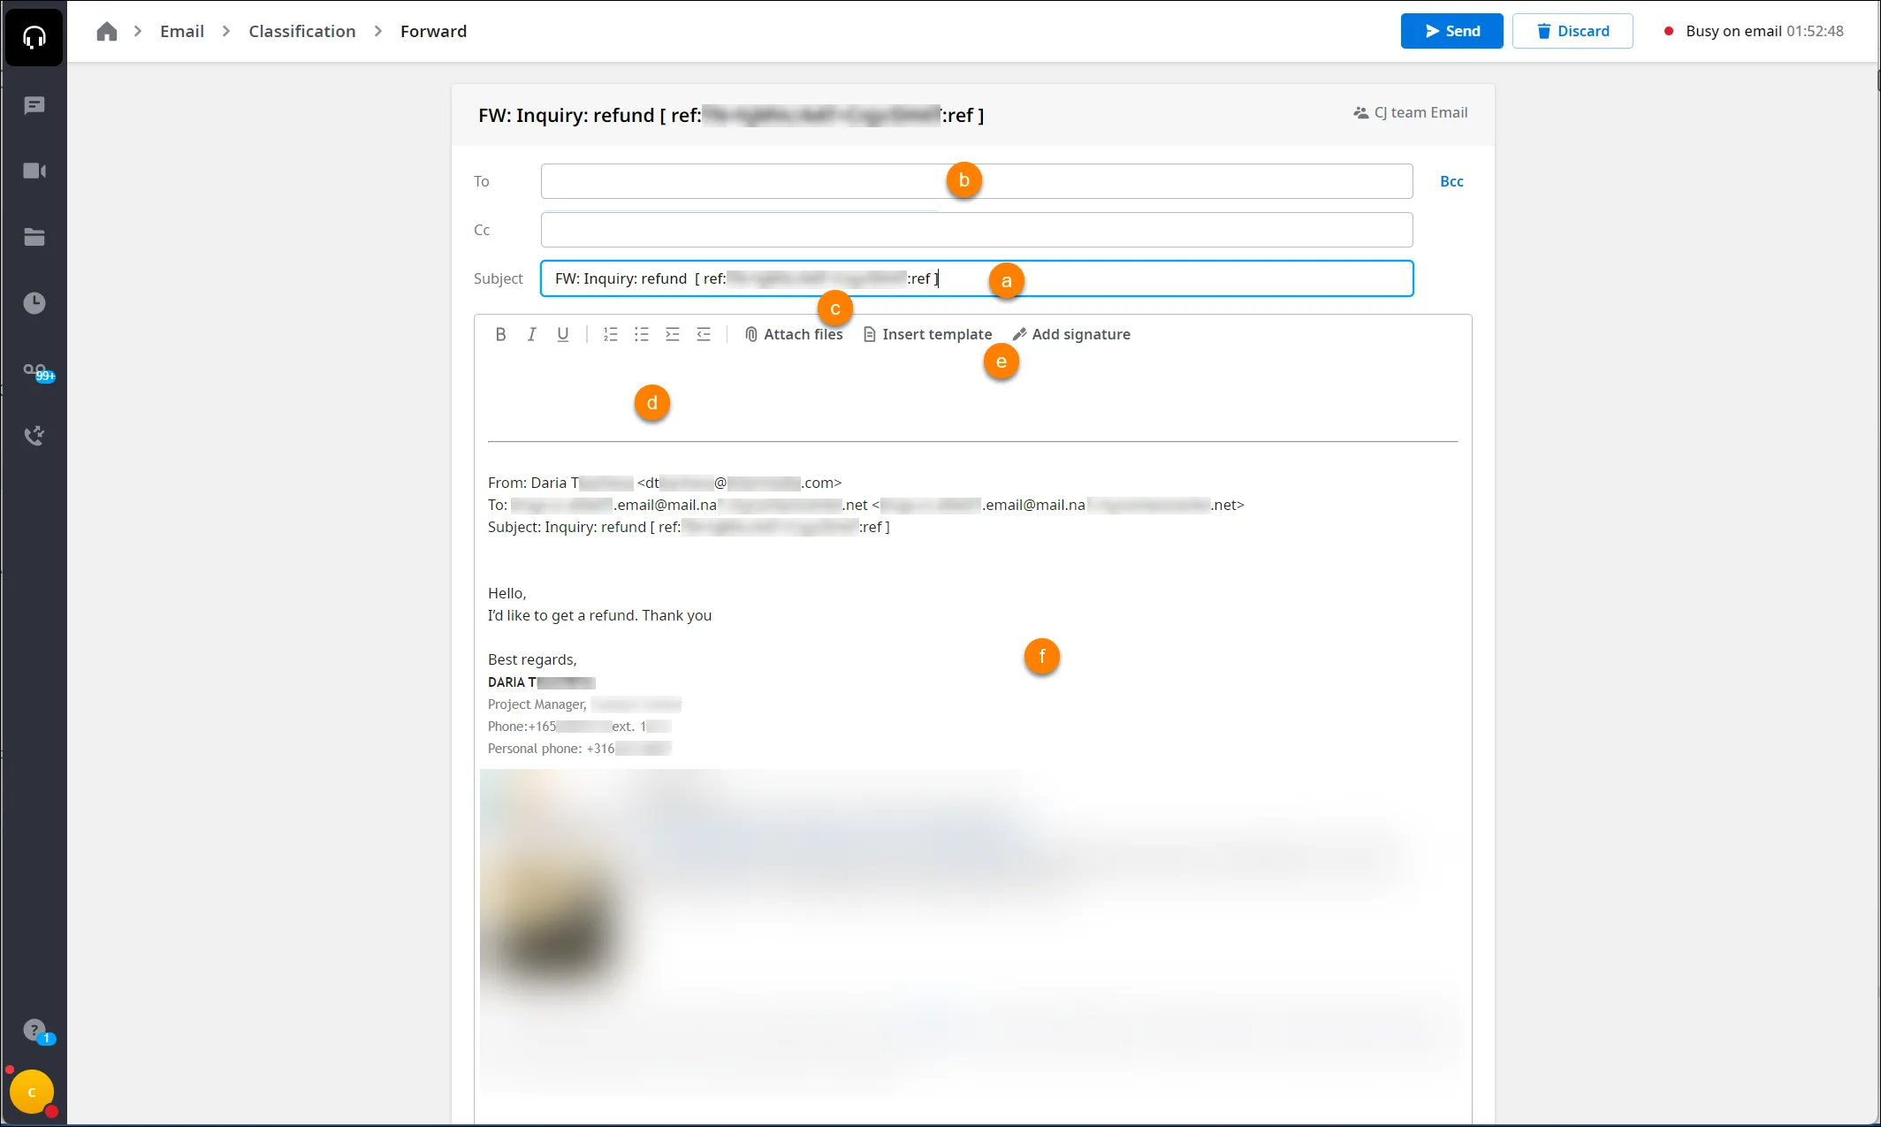1881x1127 pixels.
Task: Open the call callback sidebar icon
Action: click(34, 436)
